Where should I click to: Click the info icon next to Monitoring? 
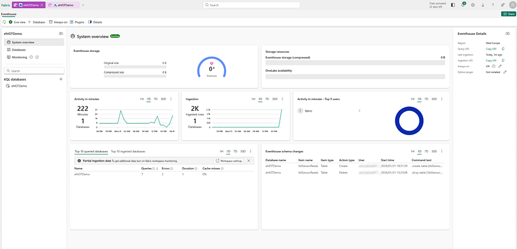31,57
